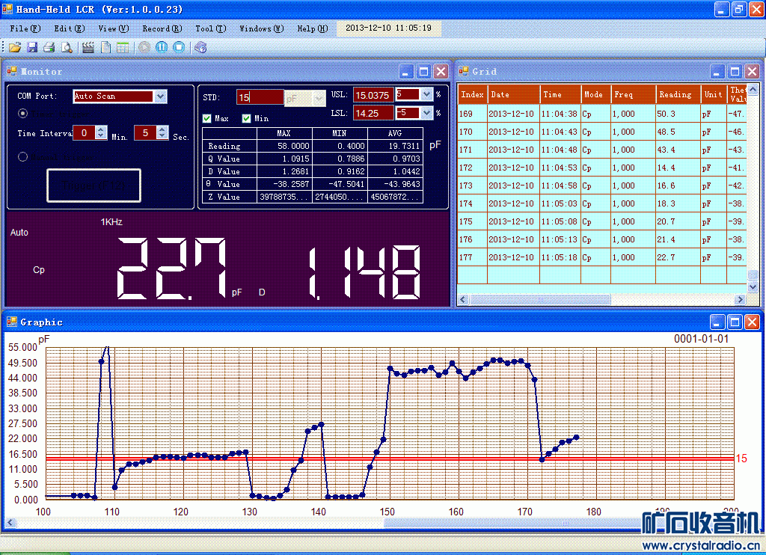The width and height of the screenshot is (766, 555).
Task: Open the Tool menu
Action: click(210, 28)
